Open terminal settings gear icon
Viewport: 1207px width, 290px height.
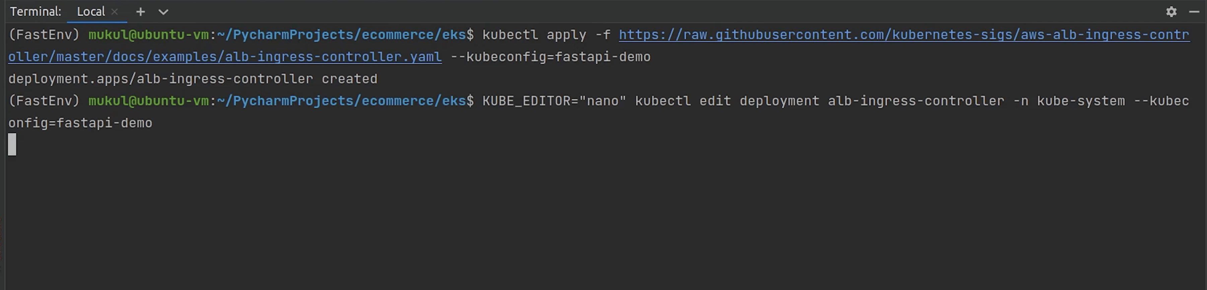click(1171, 12)
